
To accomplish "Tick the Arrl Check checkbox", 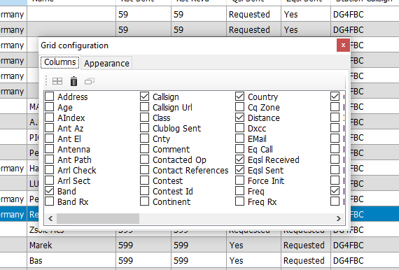I will tap(50, 170).
